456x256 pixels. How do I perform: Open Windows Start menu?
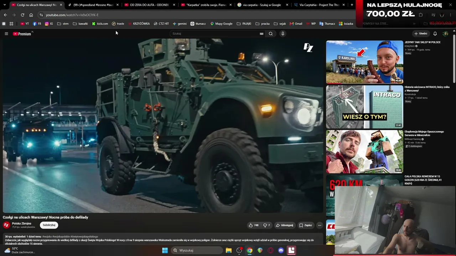[x=165, y=250]
